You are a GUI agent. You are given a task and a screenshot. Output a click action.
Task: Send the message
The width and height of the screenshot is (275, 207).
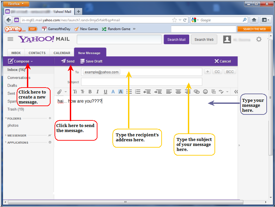68,61
